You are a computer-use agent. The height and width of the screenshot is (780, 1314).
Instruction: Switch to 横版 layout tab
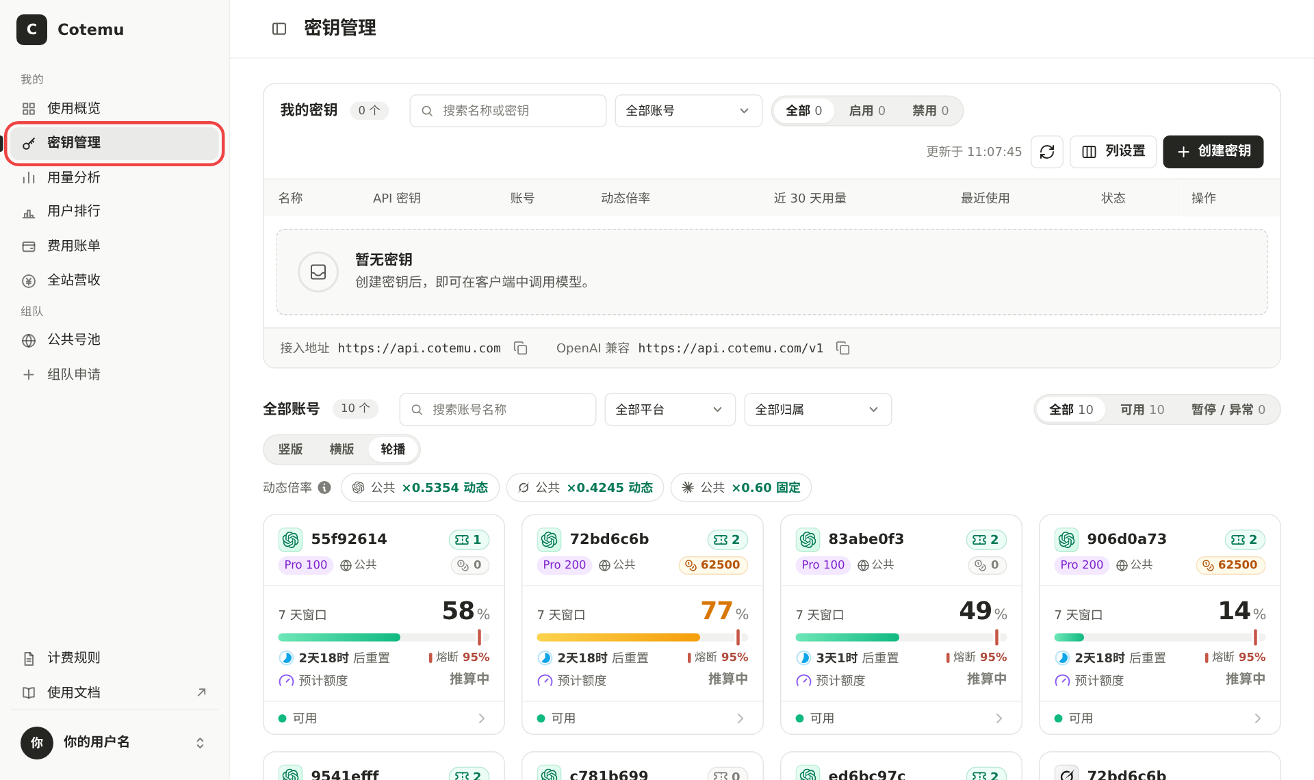(x=342, y=450)
